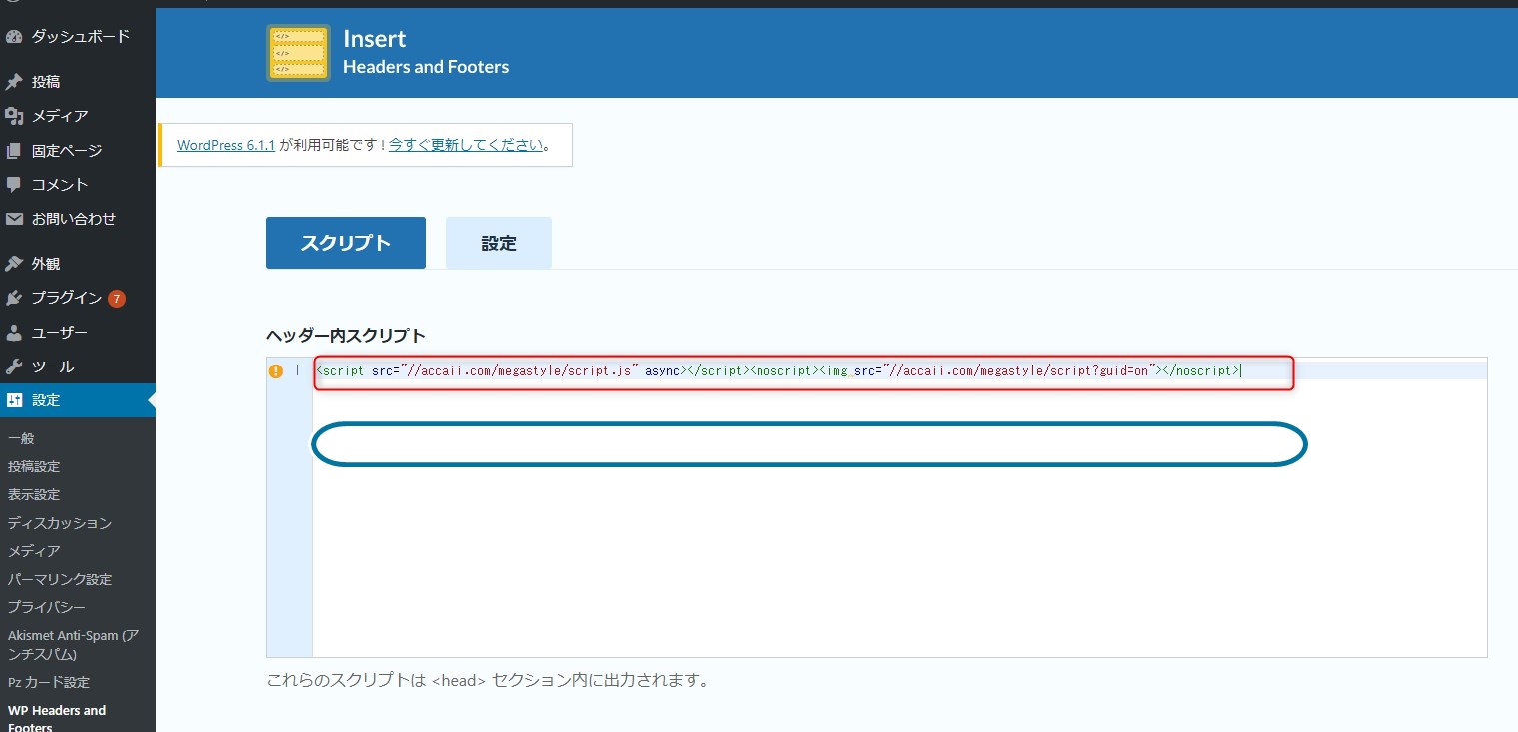This screenshot has width=1518, height=732.
Task: Open ディスカッション submenu item
Action: (60, 523)
